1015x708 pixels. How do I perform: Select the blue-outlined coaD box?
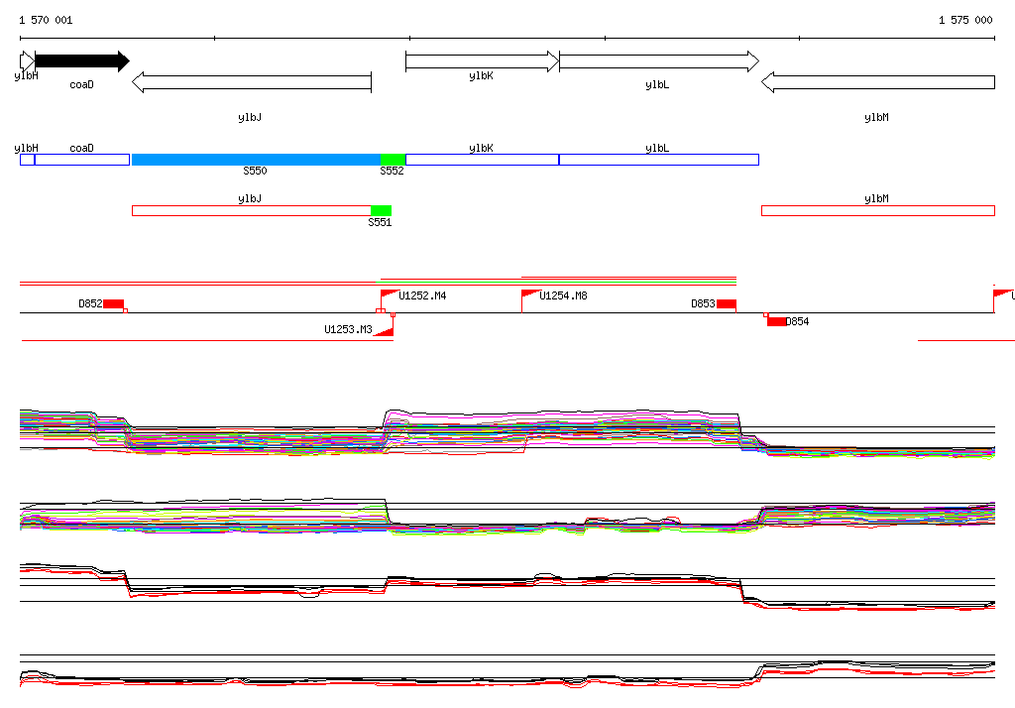click(82, 160)
